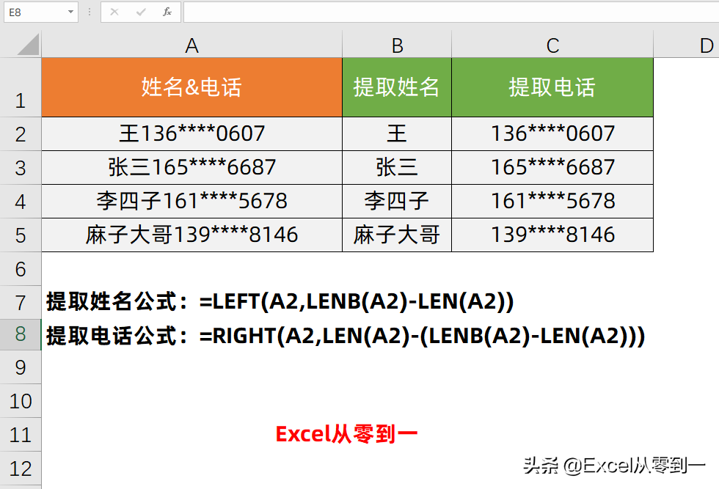Select column C cell 165****6687
Screen dimensions: 719x489
pyautogui.click(x=552, y=167)
